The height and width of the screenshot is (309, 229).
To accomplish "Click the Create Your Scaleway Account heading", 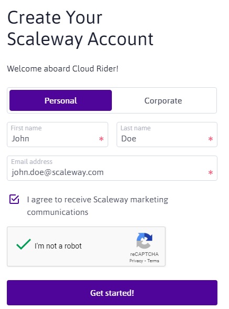I will pos(80,28).
